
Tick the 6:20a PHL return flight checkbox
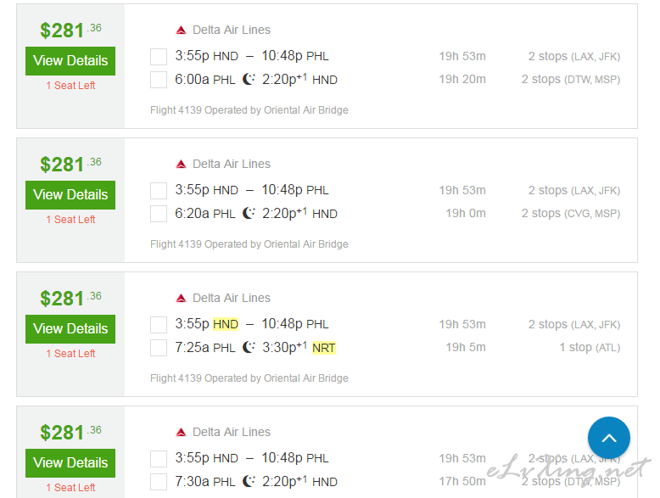pyautogui.click(x=159, y=214)
